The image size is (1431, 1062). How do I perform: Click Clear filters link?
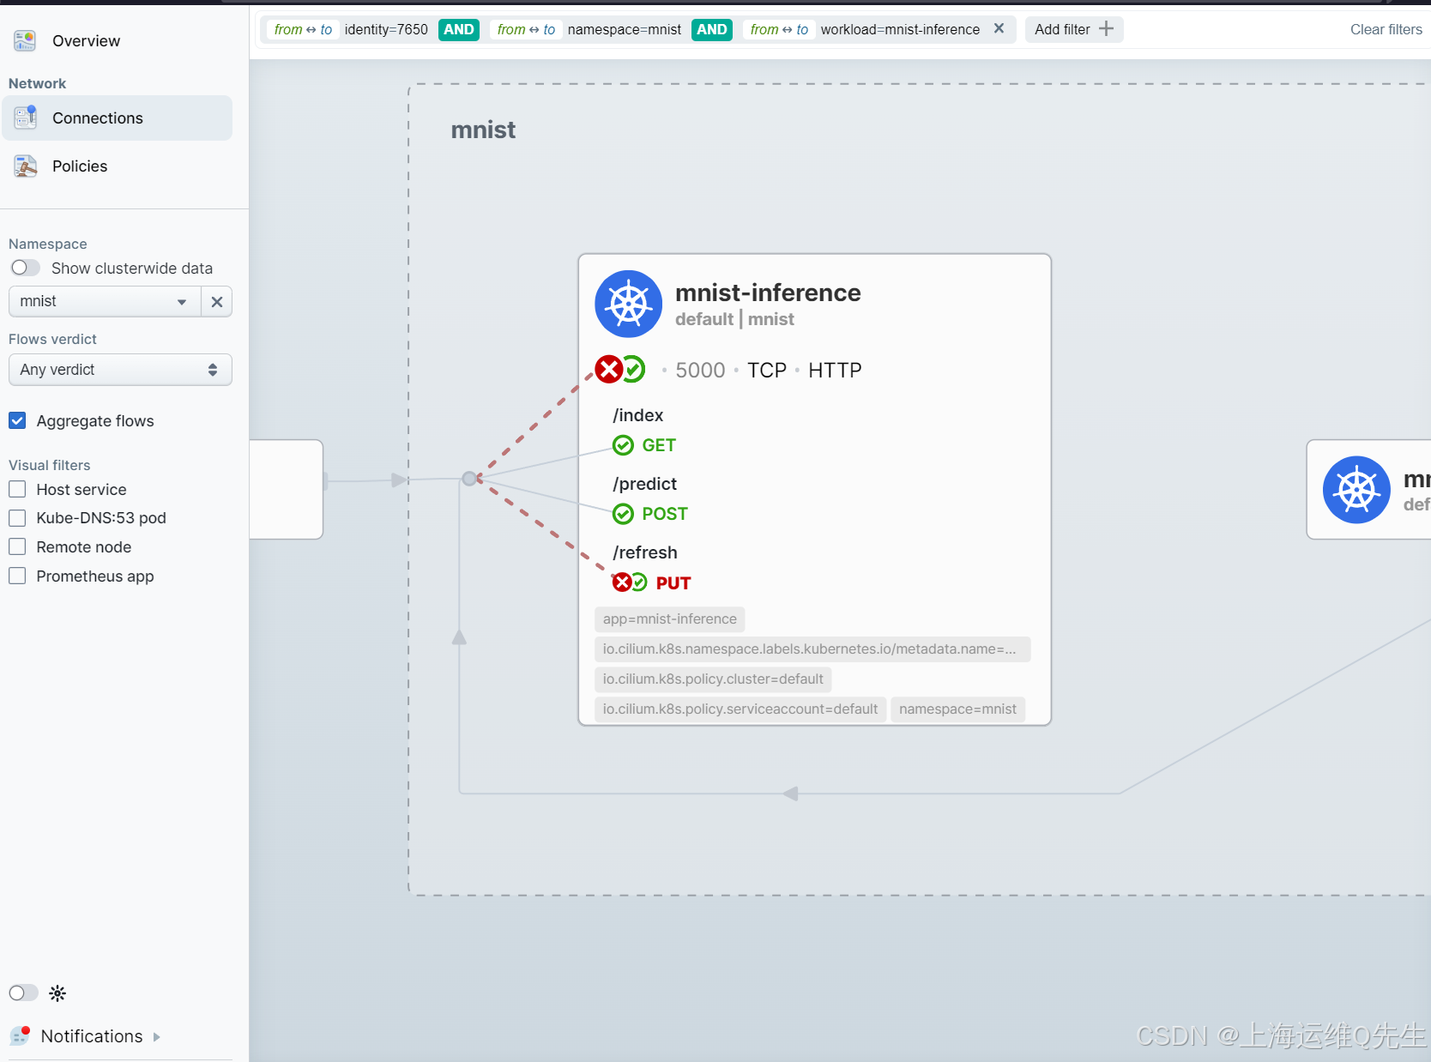click(x=1386, y=29)
